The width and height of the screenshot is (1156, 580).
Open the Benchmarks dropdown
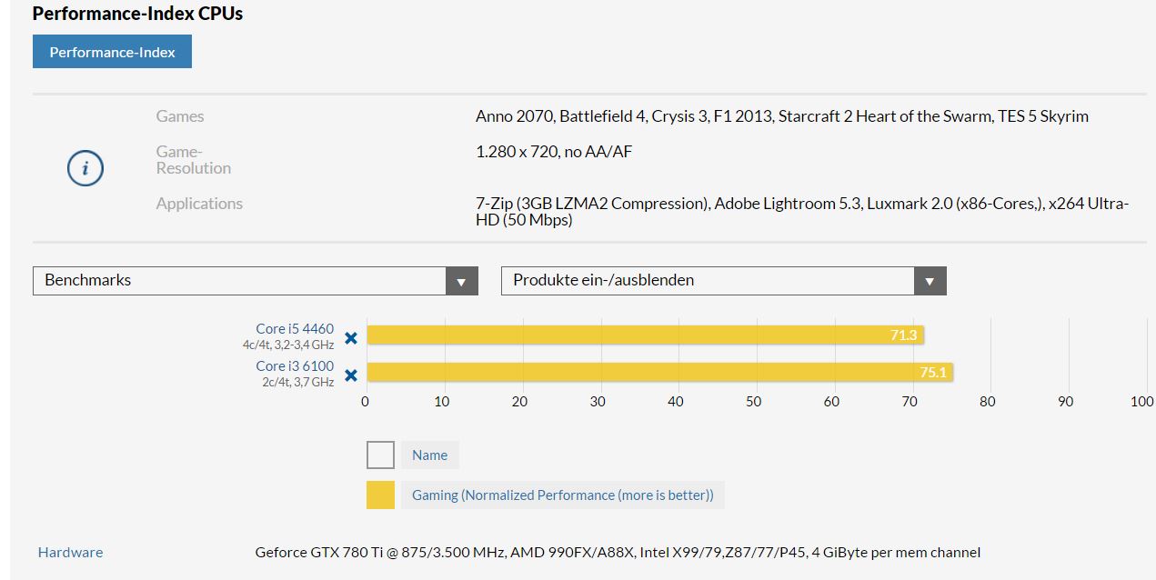[x=256, y=281]
